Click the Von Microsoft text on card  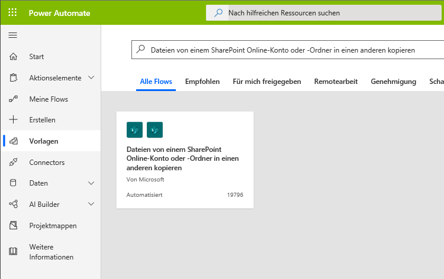pos(145,179)
